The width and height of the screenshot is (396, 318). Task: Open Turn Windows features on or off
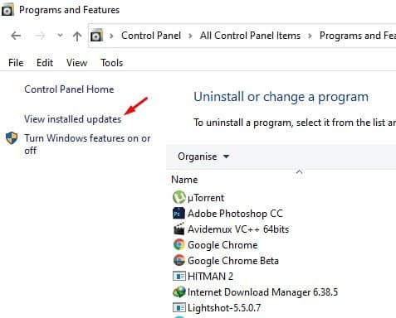click(87, 144)
